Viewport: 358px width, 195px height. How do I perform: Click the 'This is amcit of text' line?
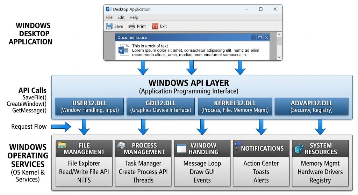click(150, 46)
